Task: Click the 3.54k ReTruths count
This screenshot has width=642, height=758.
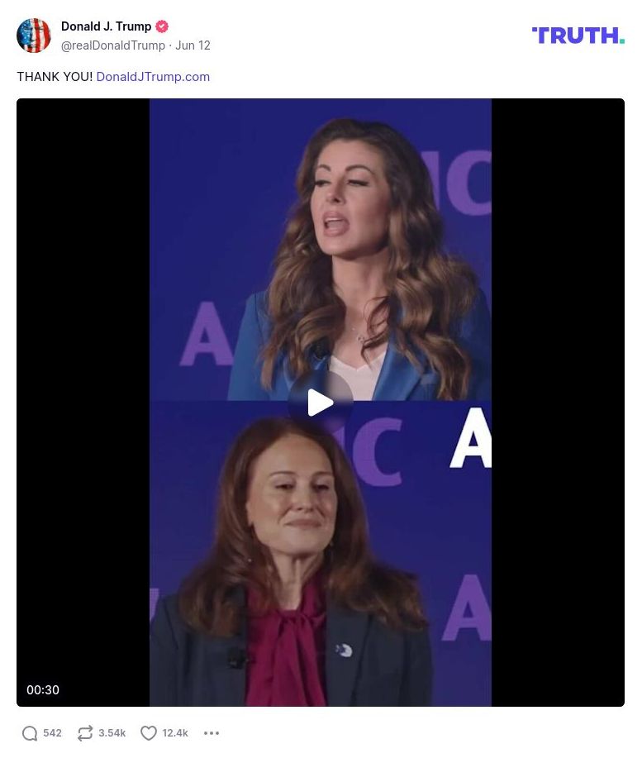Action: pos(112,733)
